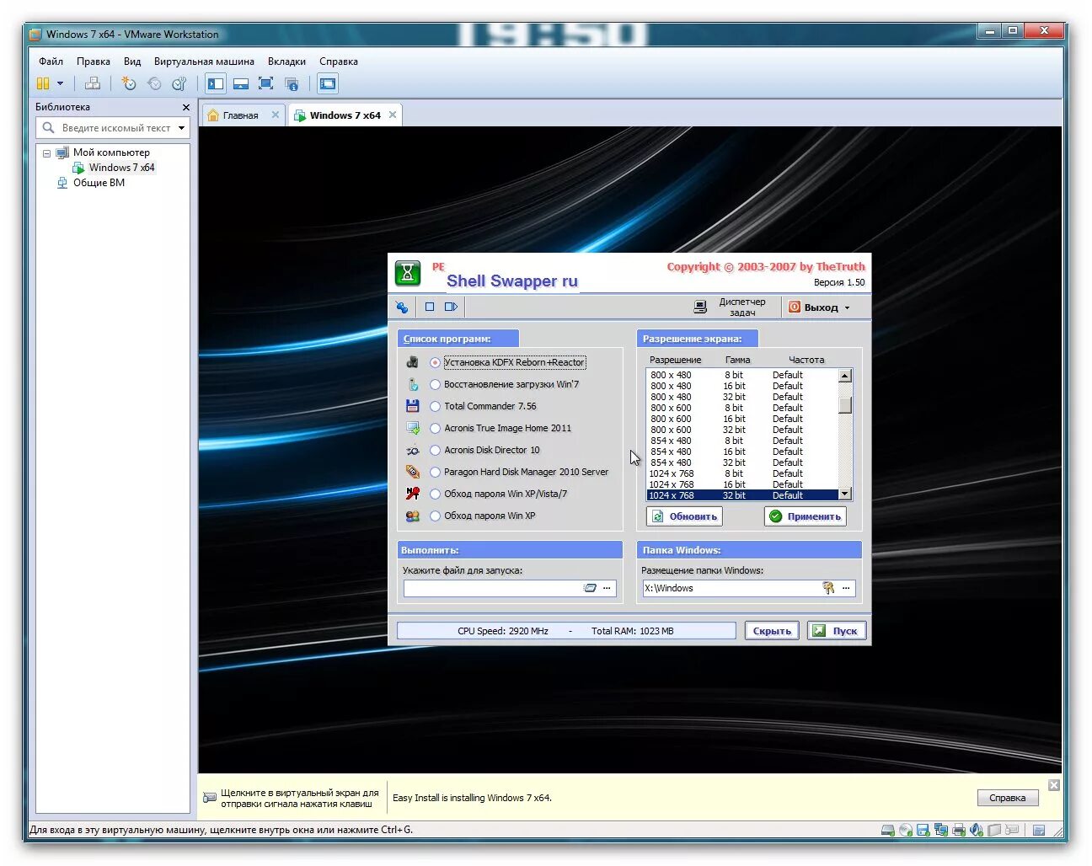Select the 800 x 600 32 bit resolution row
1092x866 pixels.
click(742, 430)
